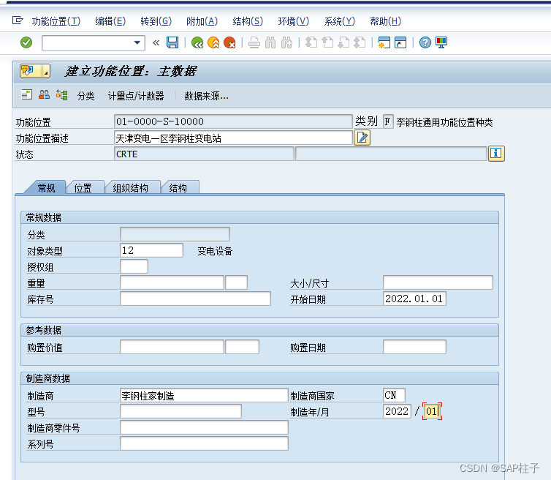This screenshot has height=480, width=551.
Task: Click the 类别 field showing F
Action: coord(387,121)
